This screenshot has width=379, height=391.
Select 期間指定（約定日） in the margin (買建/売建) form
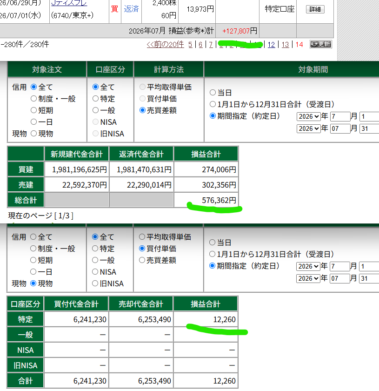[x=213, y=116]
